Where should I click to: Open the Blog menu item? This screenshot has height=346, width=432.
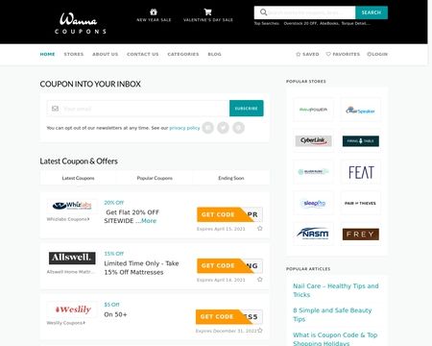pos(214,54)
